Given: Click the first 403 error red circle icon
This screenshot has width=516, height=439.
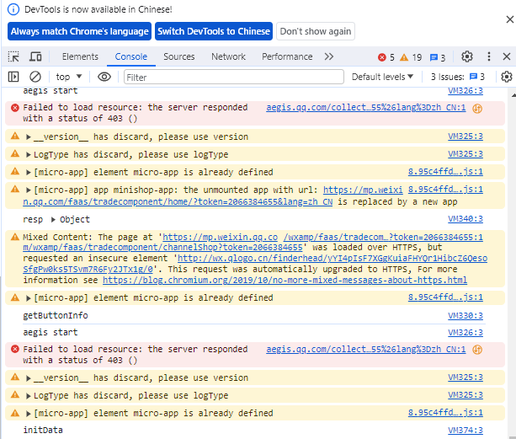Looking at the screenshot, I should (15, 108).
